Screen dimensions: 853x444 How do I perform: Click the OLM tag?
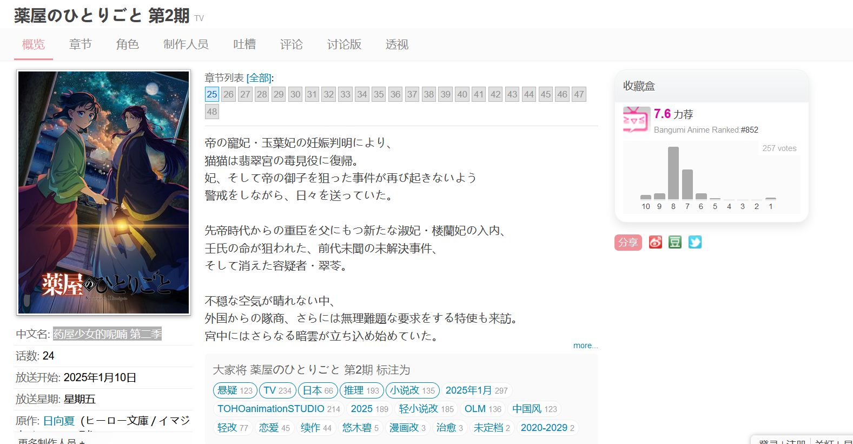[483, 409]
